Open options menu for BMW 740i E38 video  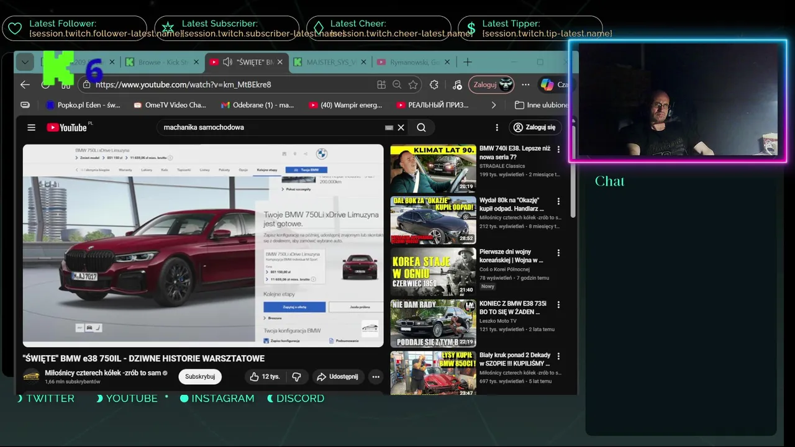[559, 150]
